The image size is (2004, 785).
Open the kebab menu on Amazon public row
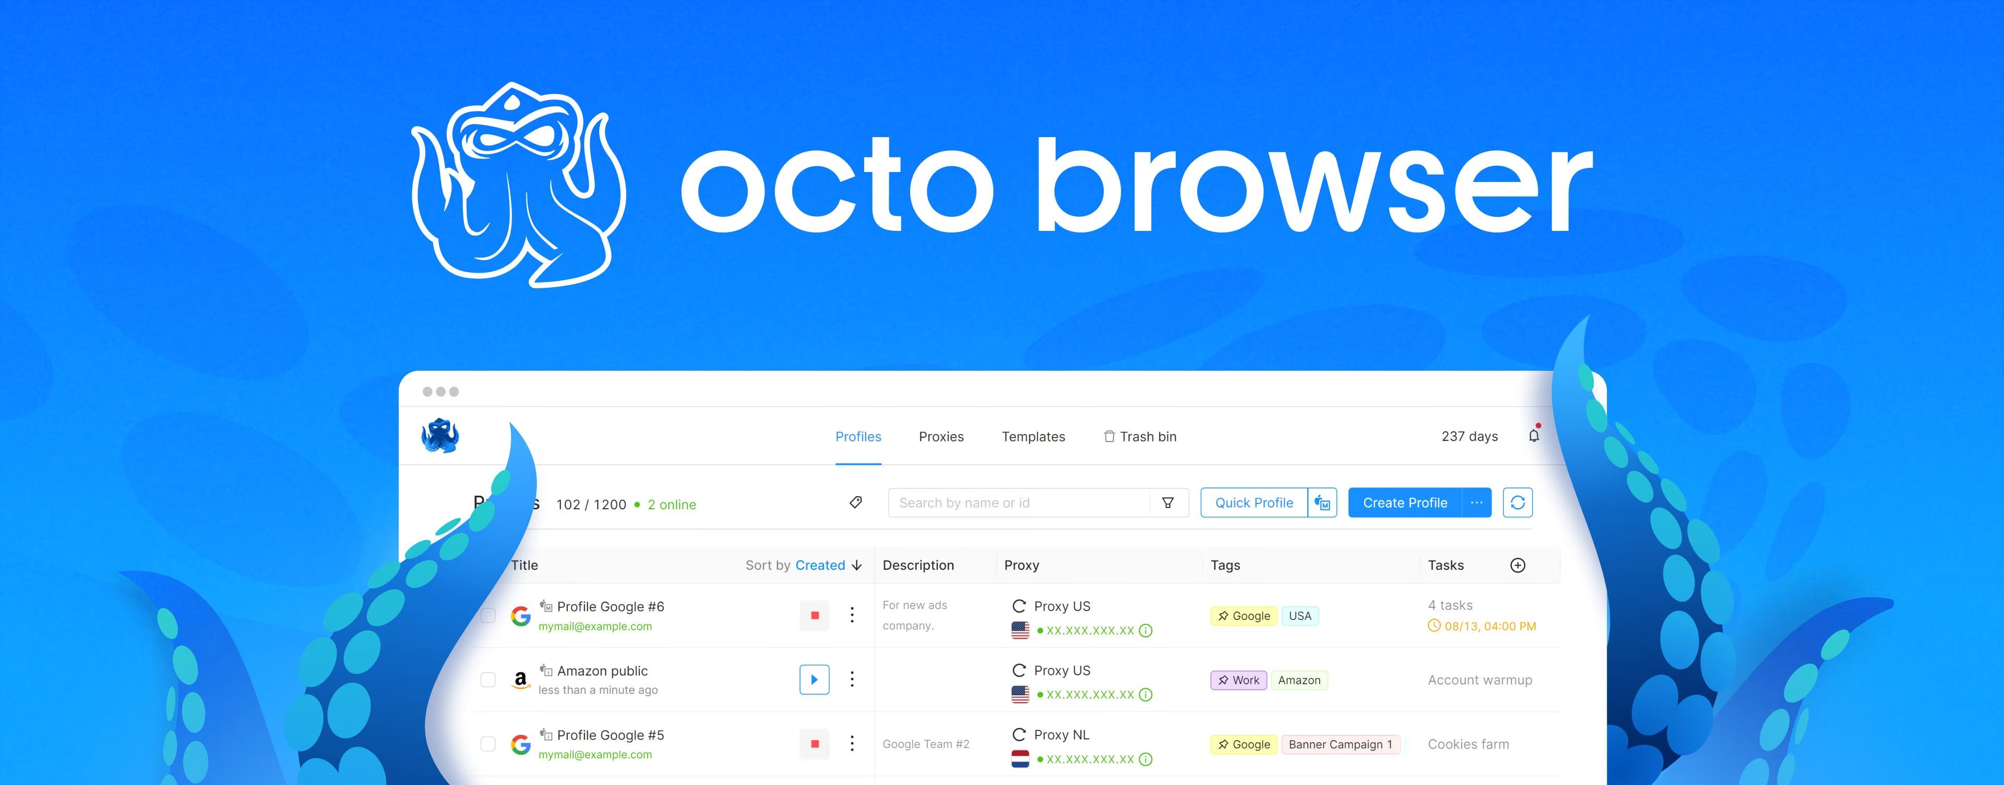(852, 679)
